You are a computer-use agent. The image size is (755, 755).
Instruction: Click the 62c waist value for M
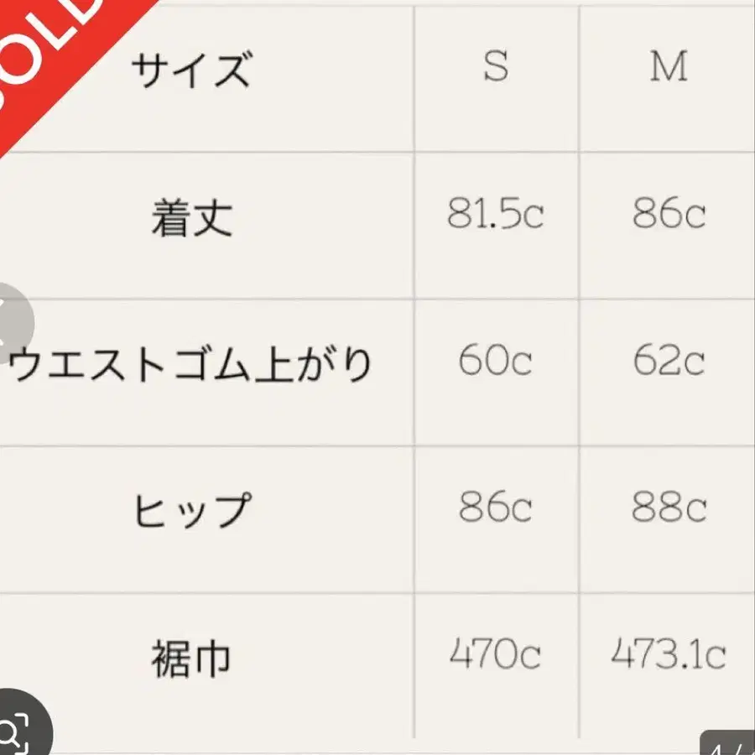[669, 362]
